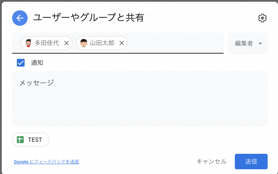278x174 pixels.
Task: Click the small triangle next to 編集者
Action: 260,43
